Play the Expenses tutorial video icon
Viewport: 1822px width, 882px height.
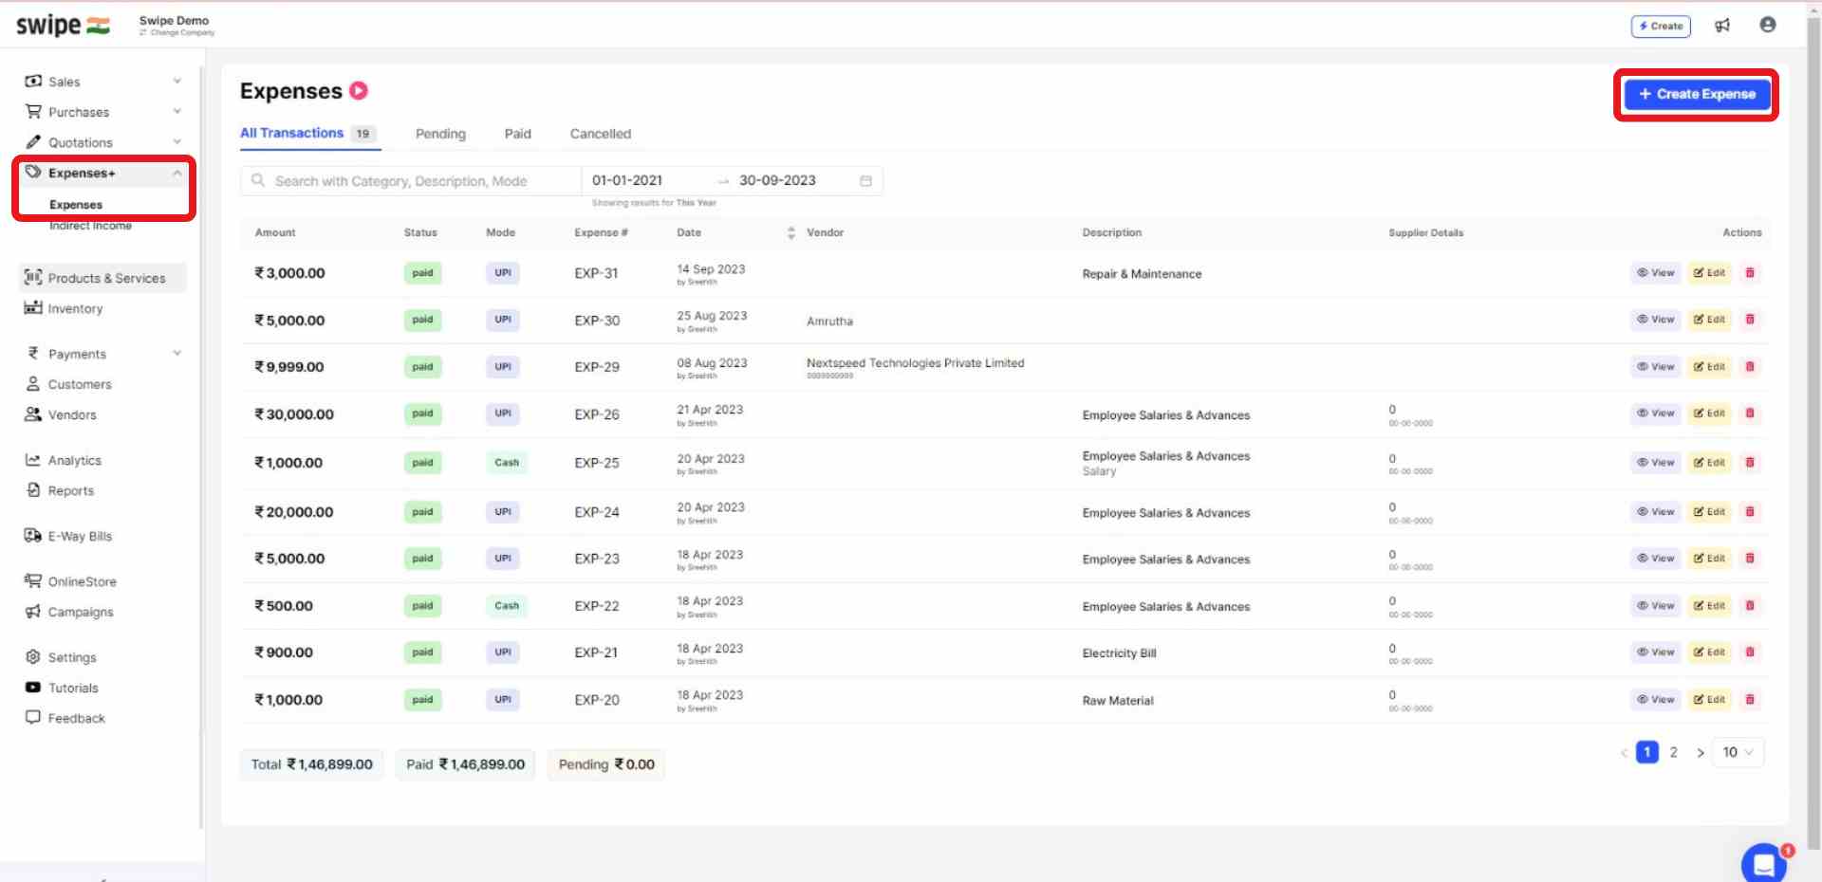(x=359, y=91)
